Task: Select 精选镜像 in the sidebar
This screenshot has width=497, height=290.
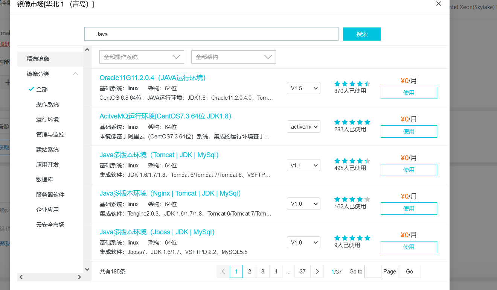Action: tap(50, 59)
